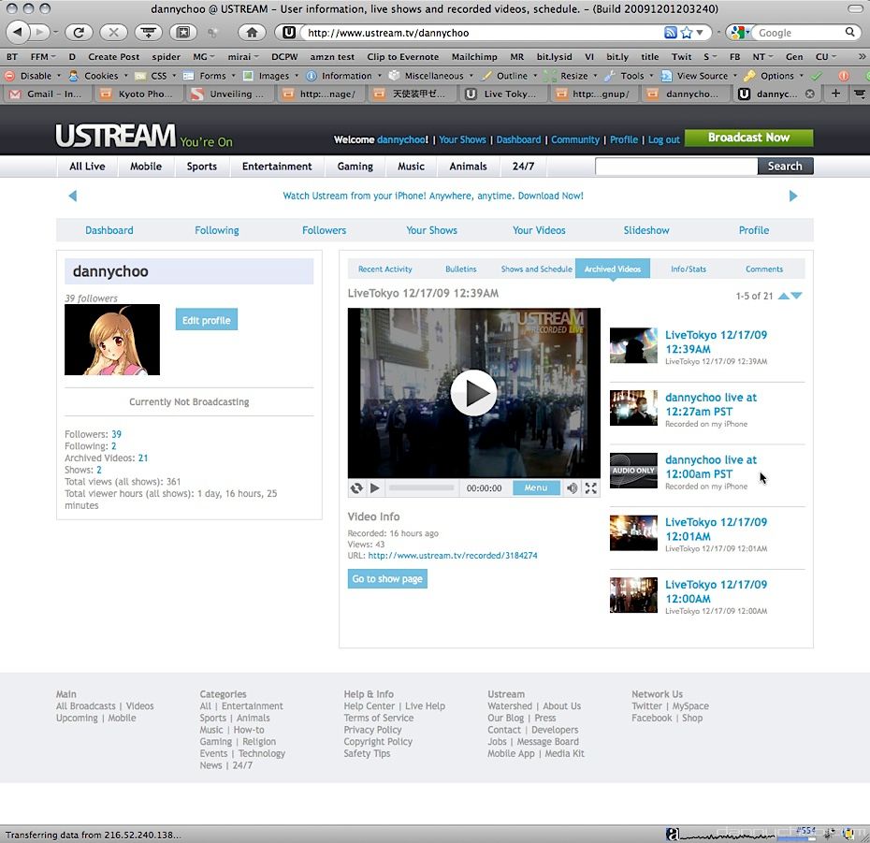Click the RSS feed icon in address bar
This screenshot has width=870, height=843.
[671, 32]
